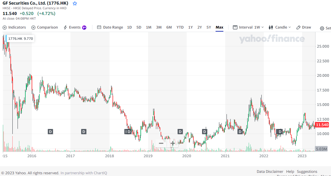Select the 1Y range
This screenshot has width=331, height=176.
pos(191,27)
